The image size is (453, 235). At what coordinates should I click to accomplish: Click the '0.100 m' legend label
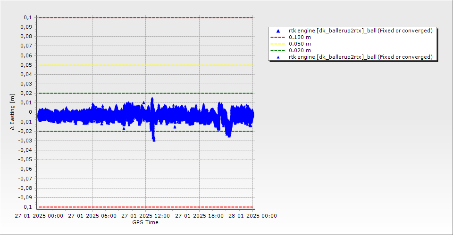(x=300, y=38)
